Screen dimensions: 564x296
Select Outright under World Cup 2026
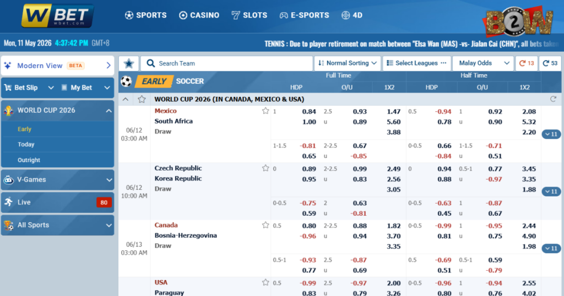coord(29,160)
